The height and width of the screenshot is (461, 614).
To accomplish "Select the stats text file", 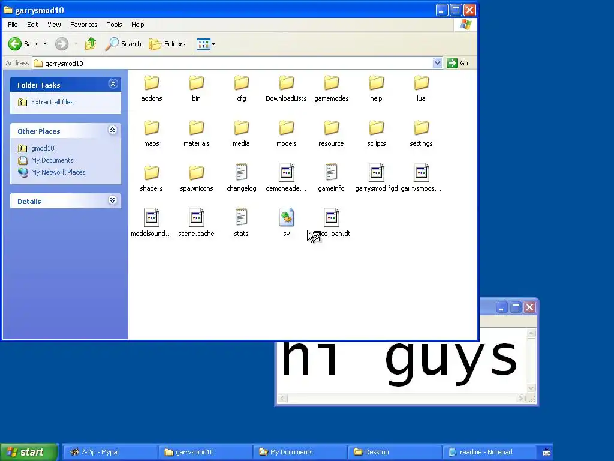I will (x=241, y=223).
